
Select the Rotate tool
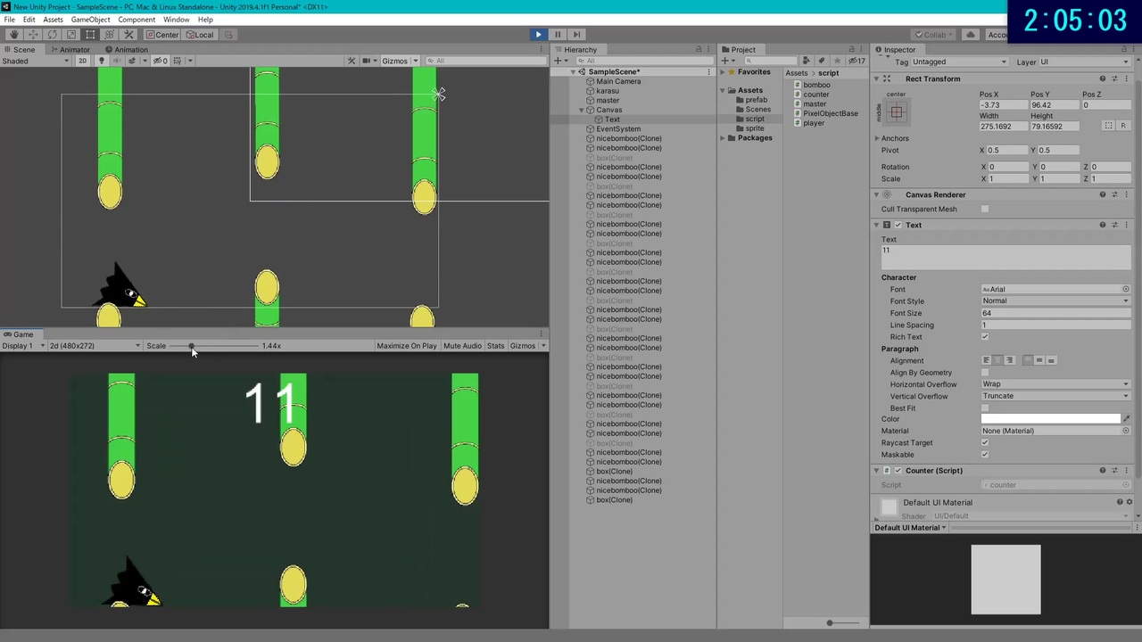tap(52, 35)
